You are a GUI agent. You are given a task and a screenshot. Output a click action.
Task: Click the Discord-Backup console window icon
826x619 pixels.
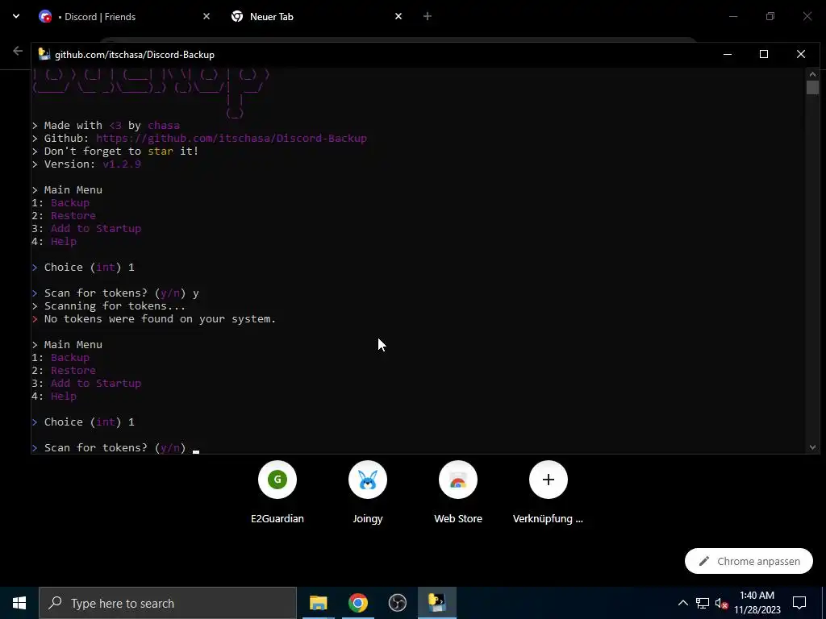[44, 55]
